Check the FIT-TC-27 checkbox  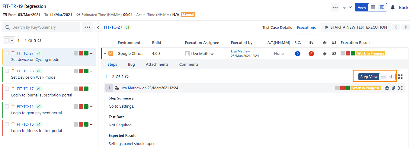(x=7, y=53)
